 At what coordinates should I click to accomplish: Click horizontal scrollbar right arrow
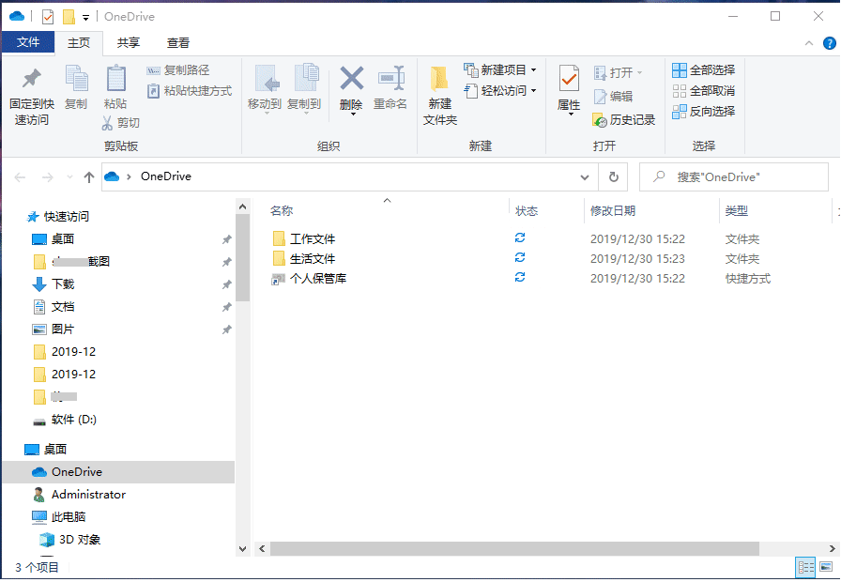[832, 549]
